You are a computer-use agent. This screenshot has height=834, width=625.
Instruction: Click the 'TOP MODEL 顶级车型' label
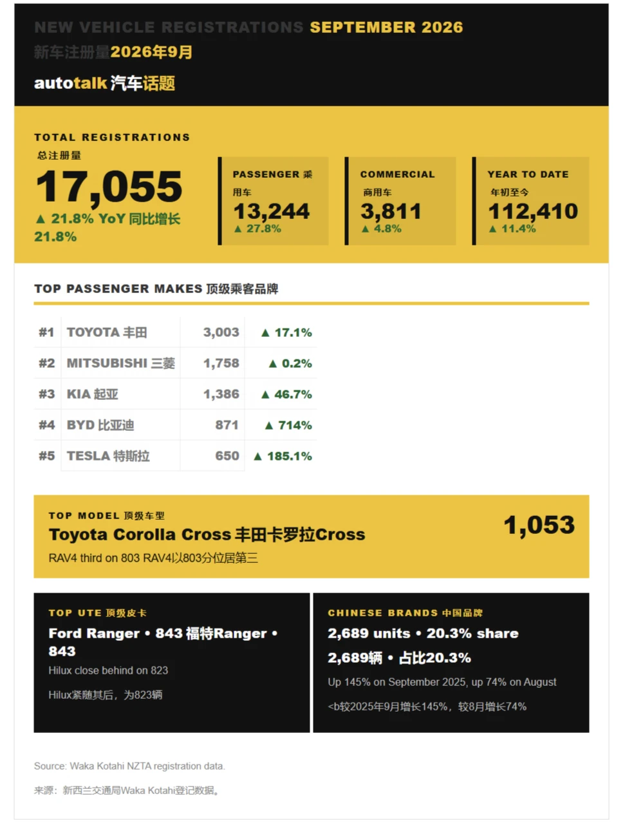[x=107, y=516]
